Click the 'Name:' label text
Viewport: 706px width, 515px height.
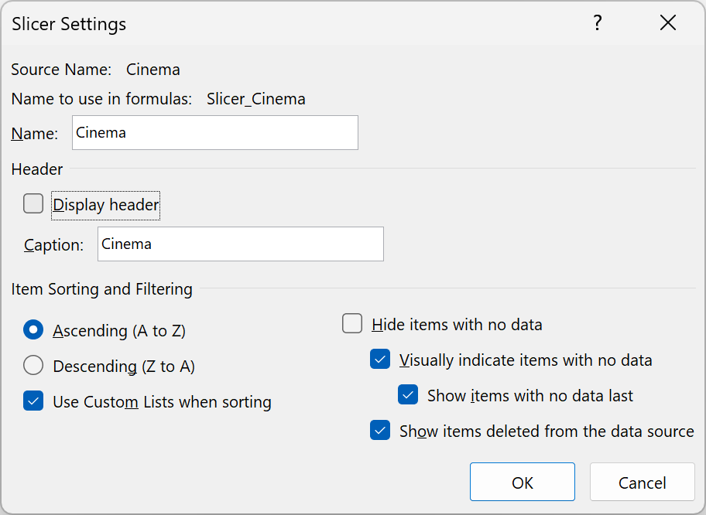coord(35,134)
